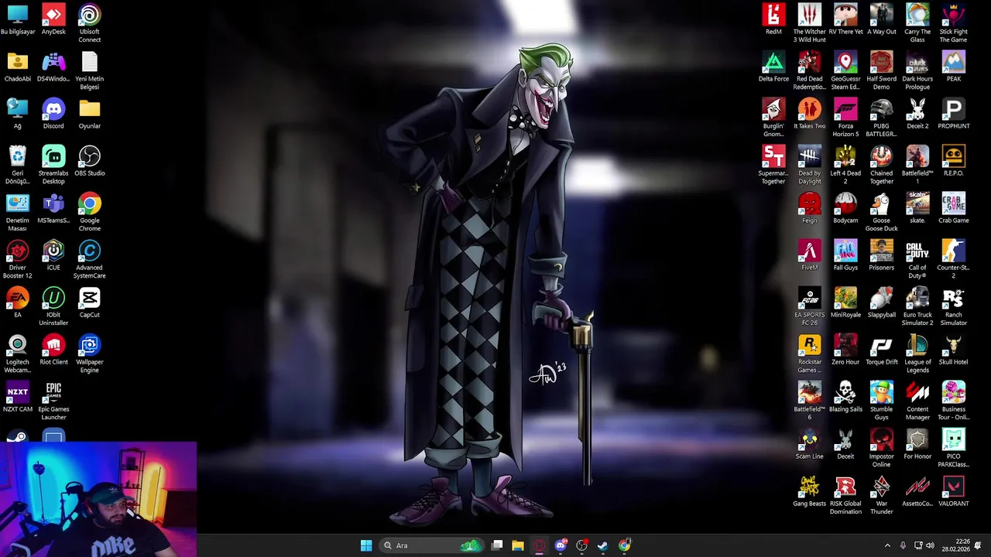Select the NZXT CAM shortcut
The height and width of the screenshot is (557, 991).
click(x=17, y=397)
